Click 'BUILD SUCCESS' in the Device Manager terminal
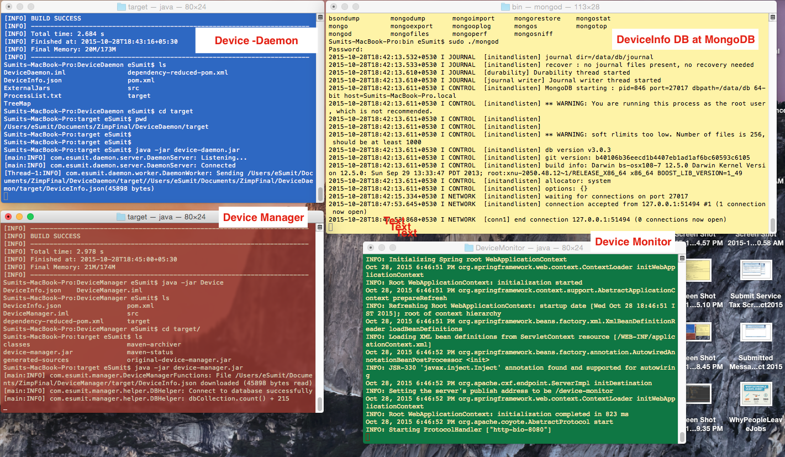This screenshot has width=785, height=457. click(55, 236)
